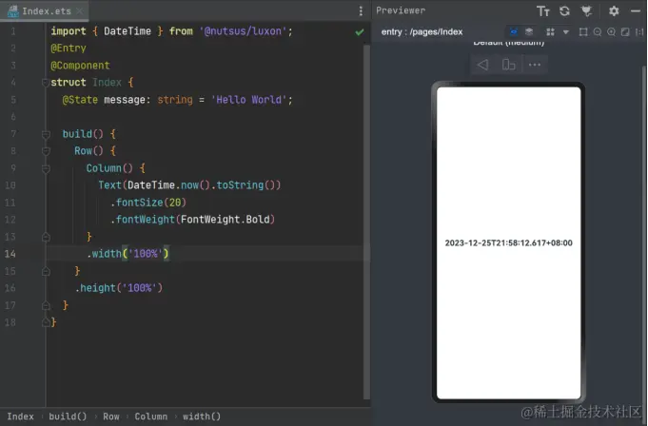Select build() in the breadcrumb bar
648x426 pixels.
coord(68,416)
